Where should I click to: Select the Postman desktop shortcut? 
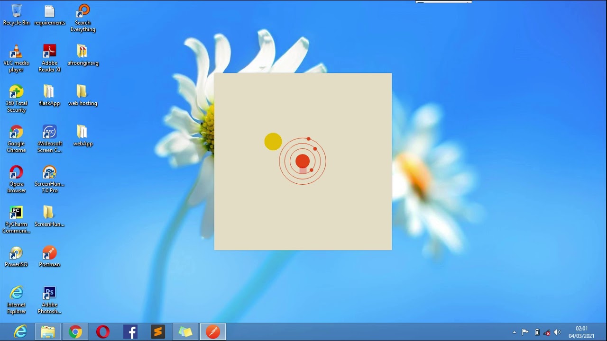click(49, 256)
